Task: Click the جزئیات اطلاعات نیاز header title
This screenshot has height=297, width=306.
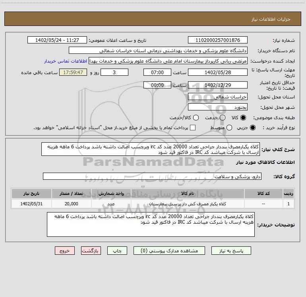Action: pyautogui.click(x=271, y=19)
